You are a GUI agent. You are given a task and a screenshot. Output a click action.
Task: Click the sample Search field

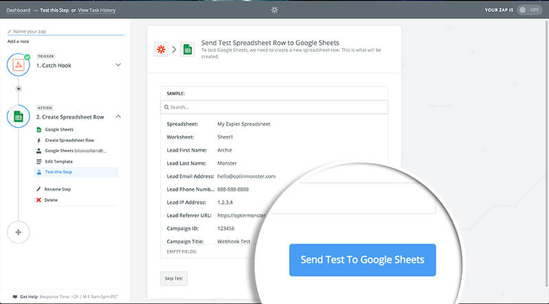point(274,107)
